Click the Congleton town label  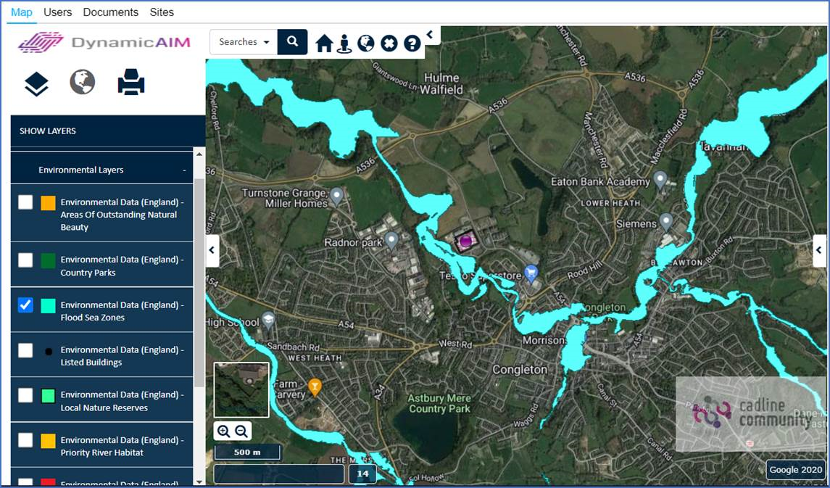point(520,369)
